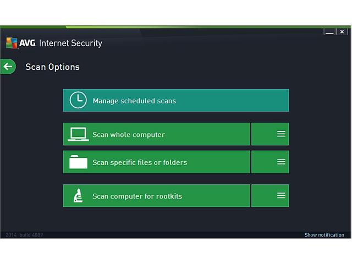This screenshot has height=264, width=352.
Task: Click the Scan Options heading
Action: coord(52,67)
